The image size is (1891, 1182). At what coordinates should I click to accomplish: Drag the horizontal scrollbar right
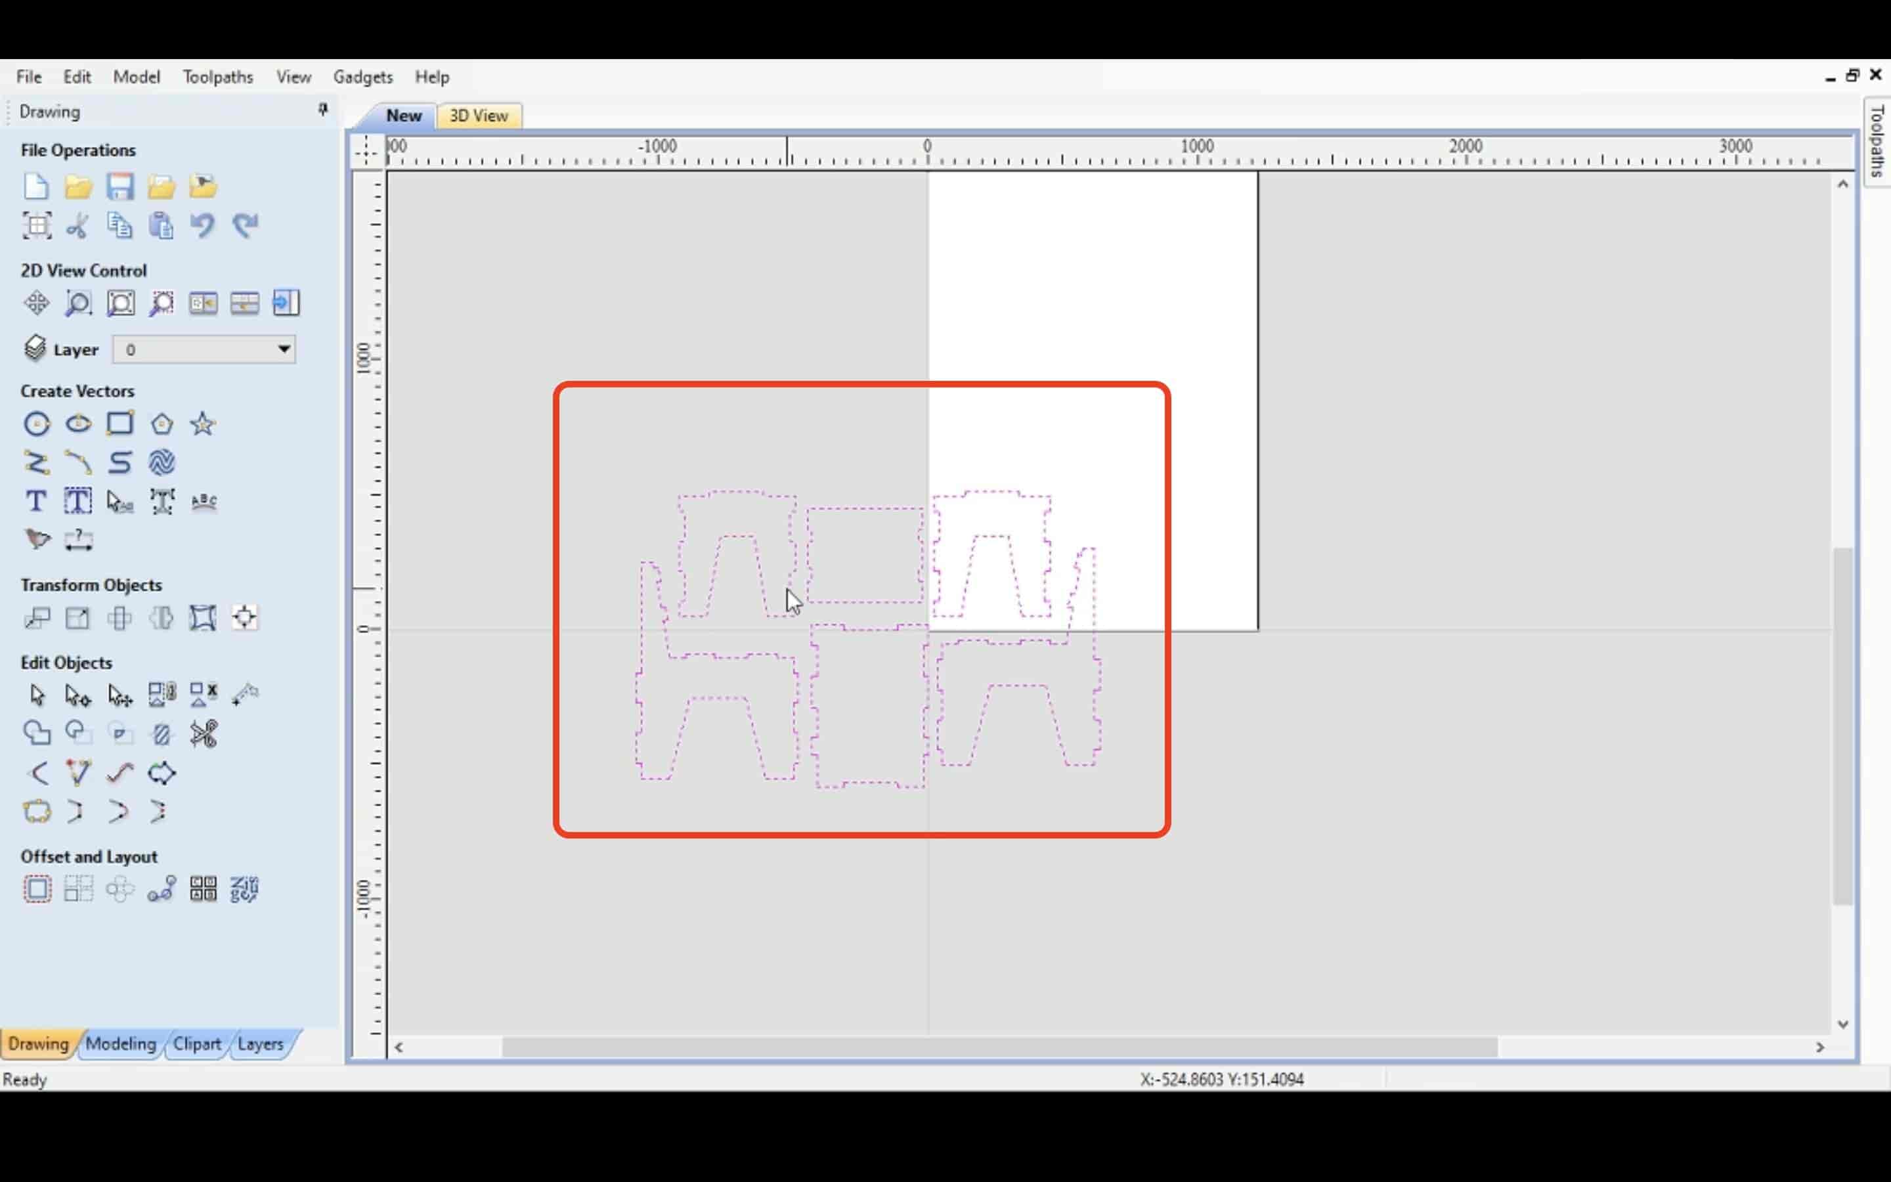click(1820, 1045)
